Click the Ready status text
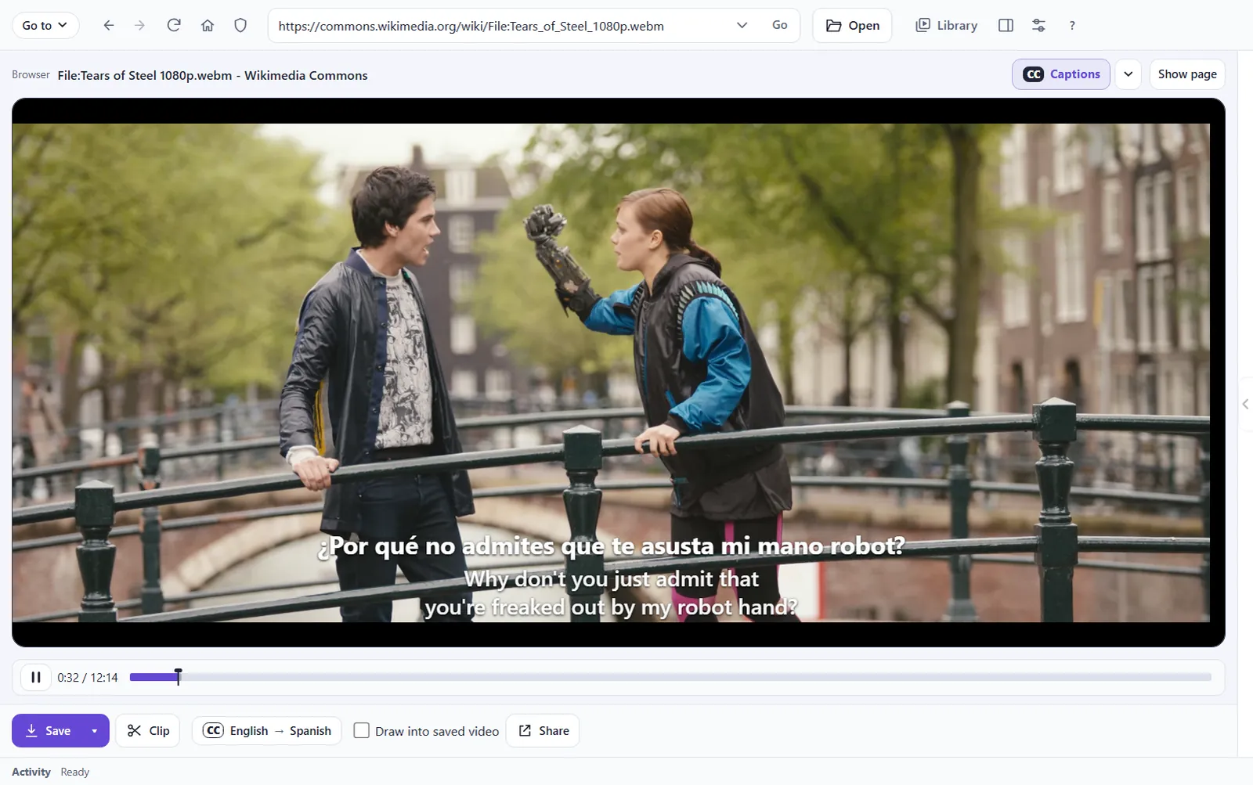The width and height of the screenshot is (1253, 785). point(75,772)
